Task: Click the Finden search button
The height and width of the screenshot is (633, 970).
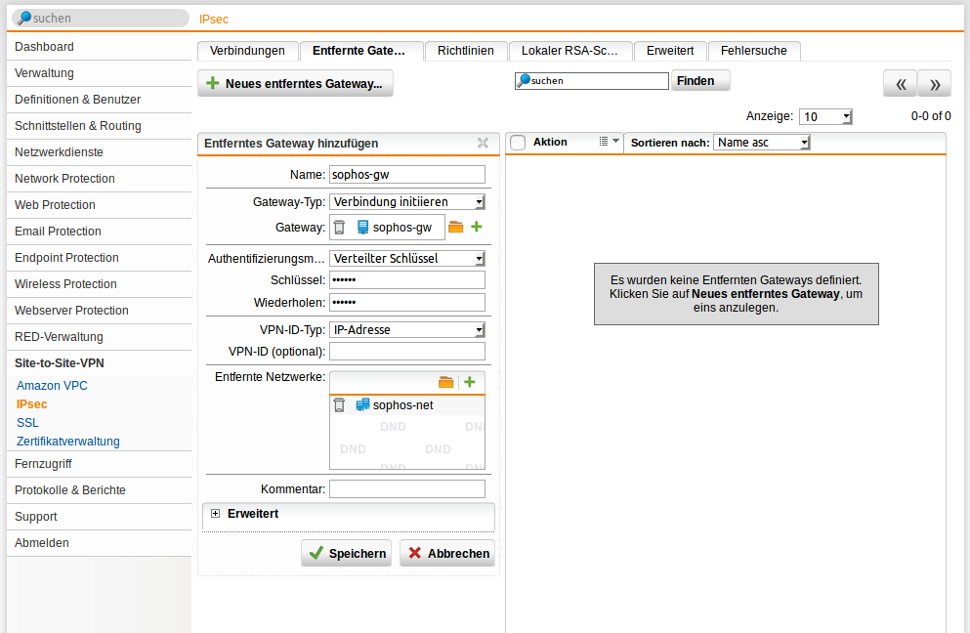Action: click(699, 80)
